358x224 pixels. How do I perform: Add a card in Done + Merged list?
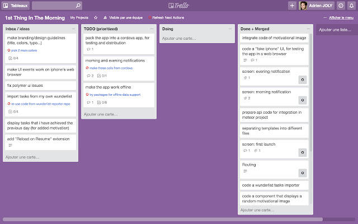tap(257, 210)
